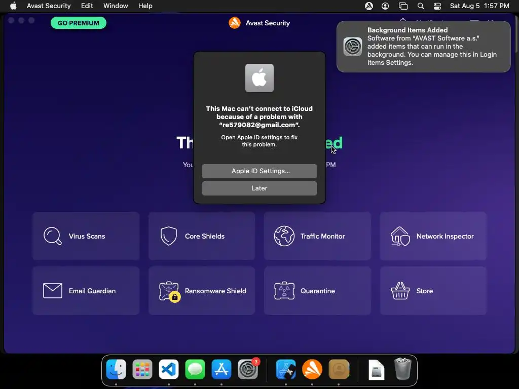Open System Settings from the Dock

click(247, 369)
